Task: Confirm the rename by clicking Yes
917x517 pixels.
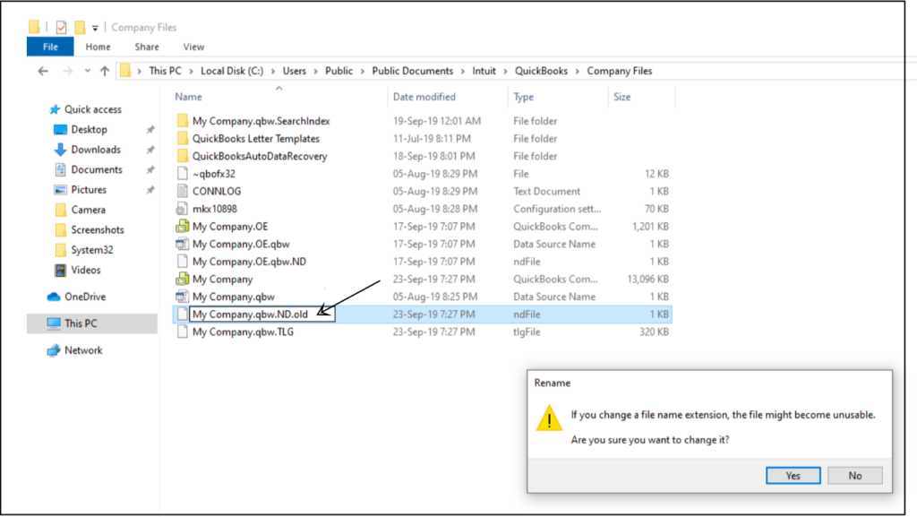Action: click(x=792, y=475)
